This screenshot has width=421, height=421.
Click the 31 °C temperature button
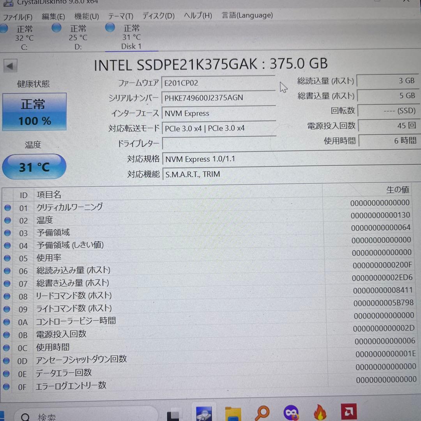coord(34,167)
